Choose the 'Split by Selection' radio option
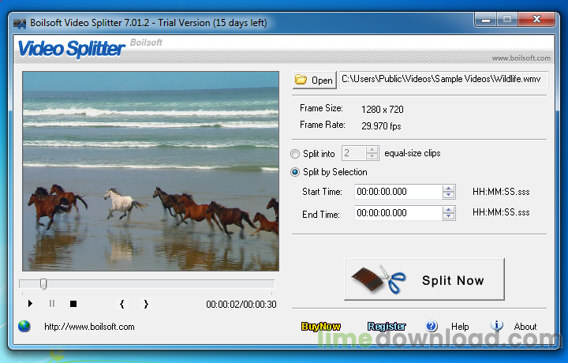Viewport: 568px width, 363px height. pos(296,172)
